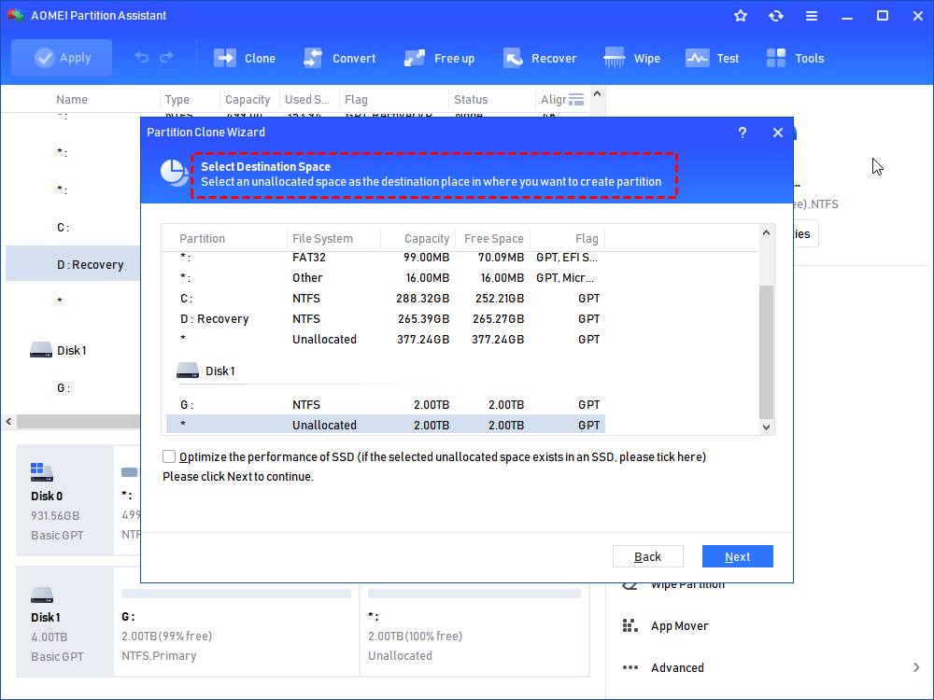
Task: Click the wizard Flag column header
Action: [x=587, y=238]
